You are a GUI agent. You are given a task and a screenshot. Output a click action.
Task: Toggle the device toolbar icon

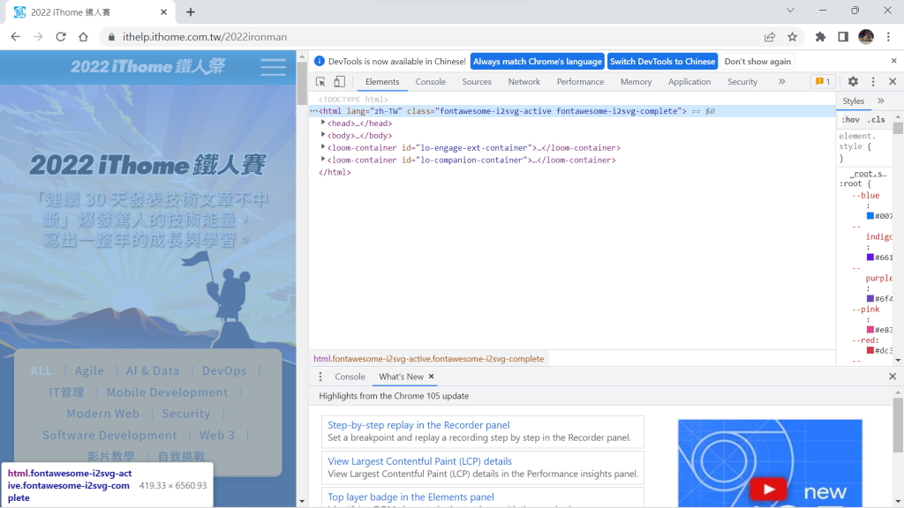pyautogui.click(x=340, y=82)
